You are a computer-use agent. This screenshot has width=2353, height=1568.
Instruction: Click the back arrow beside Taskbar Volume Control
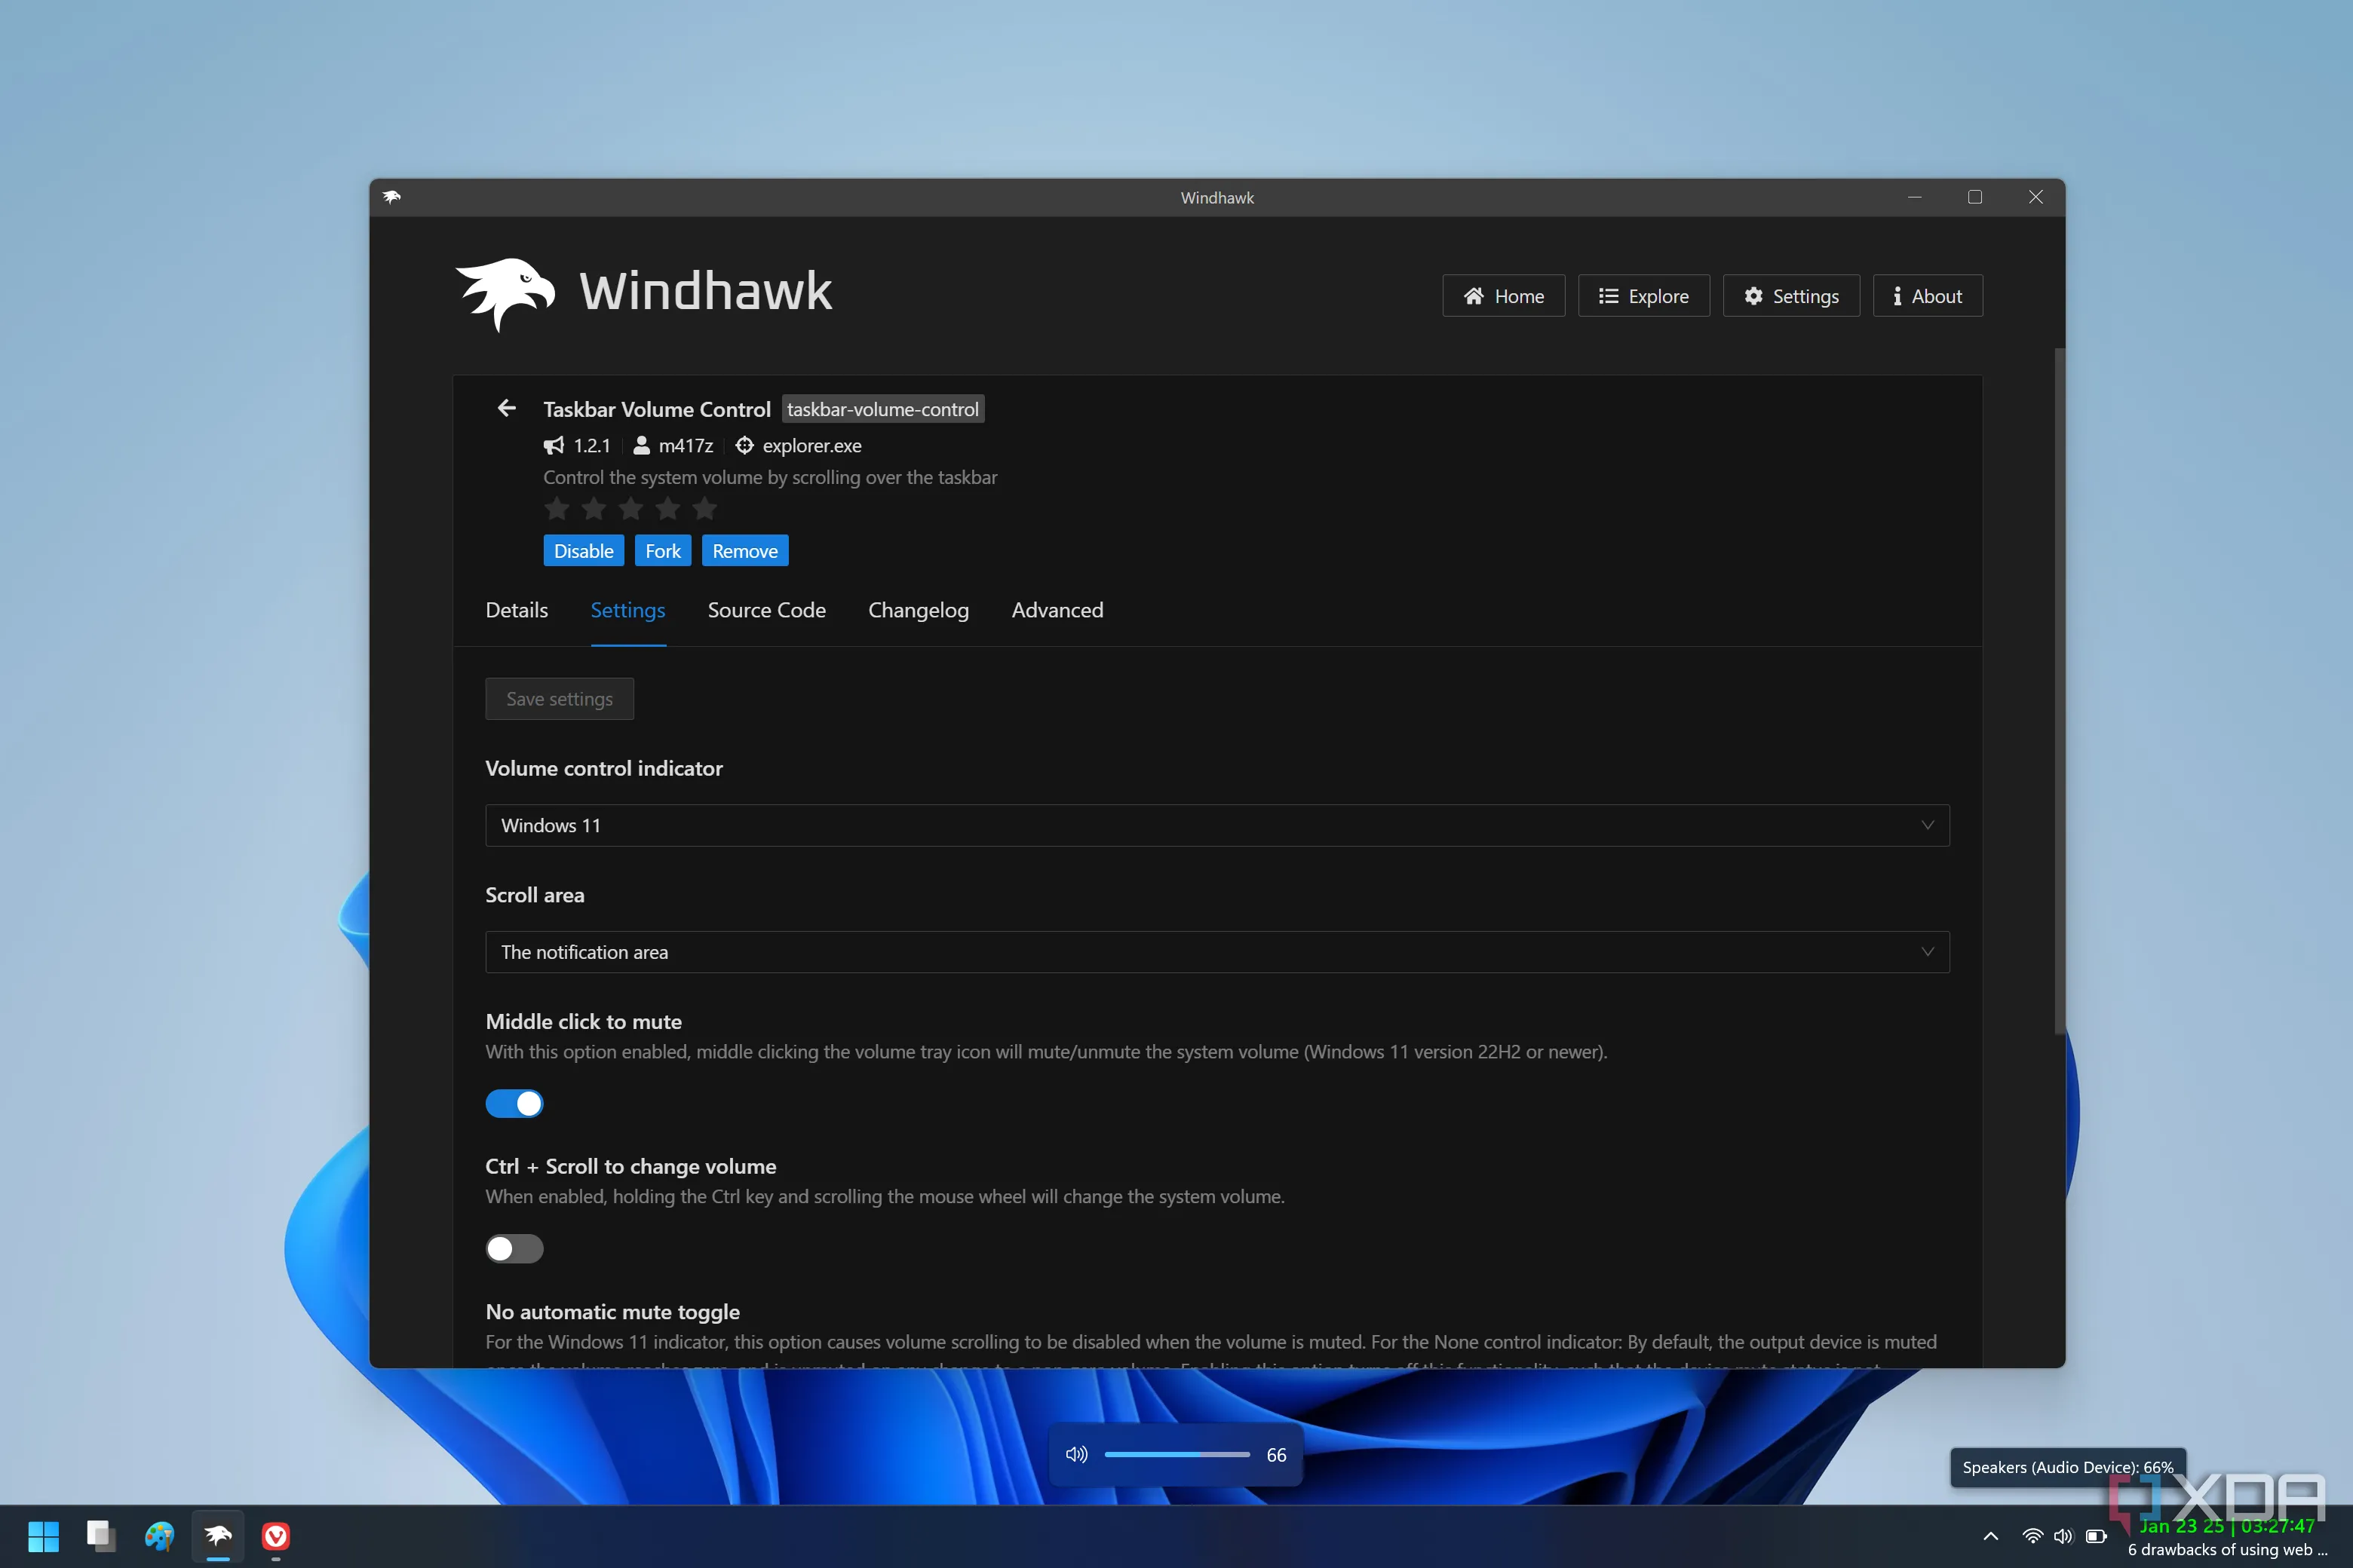click(x=508, y=408)
